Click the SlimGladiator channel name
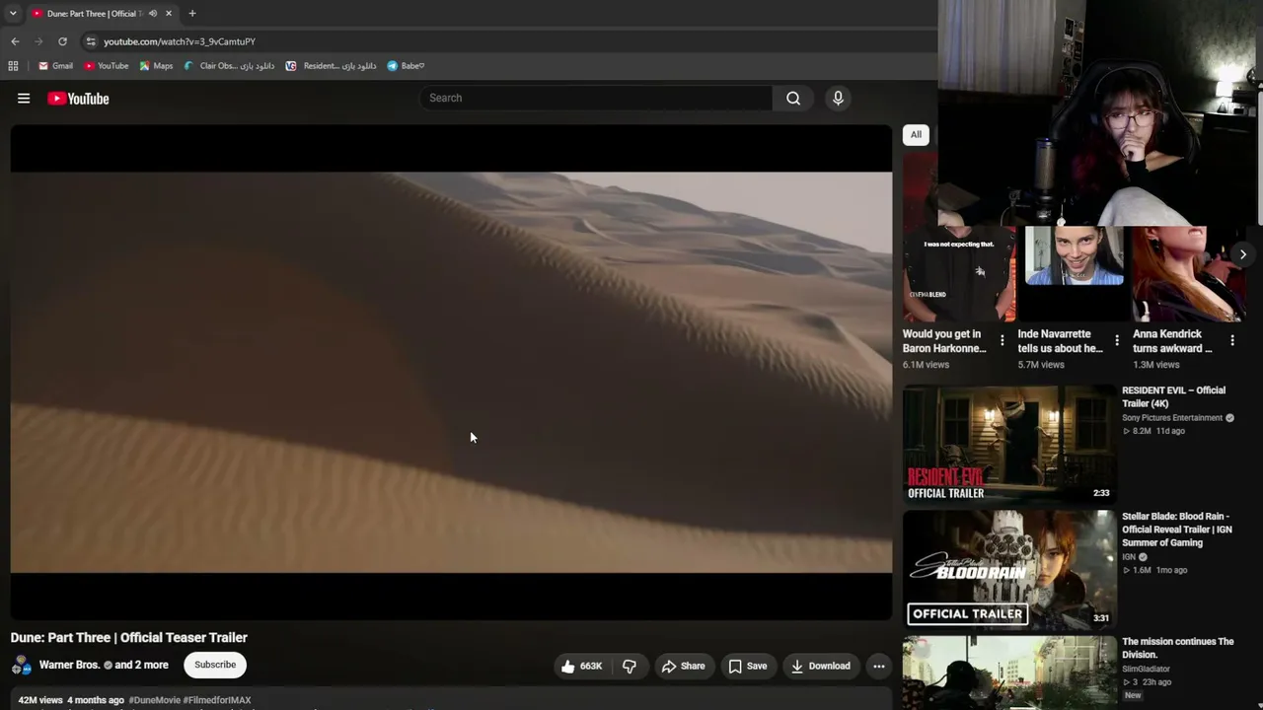The height and width of the screenshot is (710, 1263). tap(1146, 669)
